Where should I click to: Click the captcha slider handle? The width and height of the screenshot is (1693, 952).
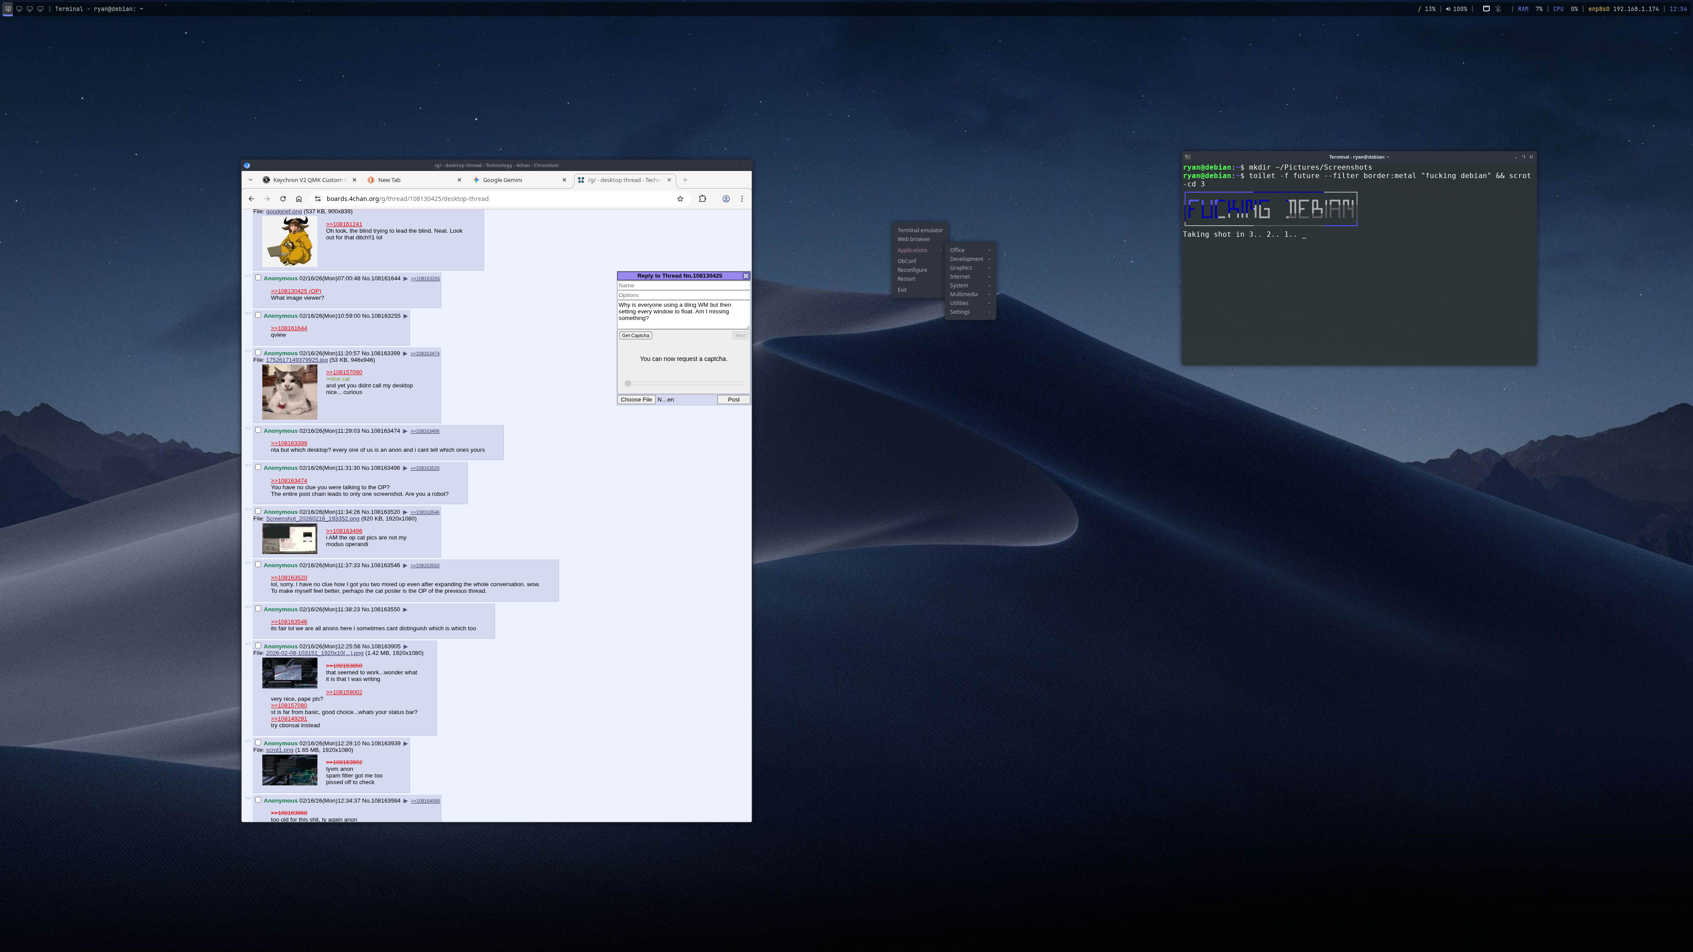628,383
